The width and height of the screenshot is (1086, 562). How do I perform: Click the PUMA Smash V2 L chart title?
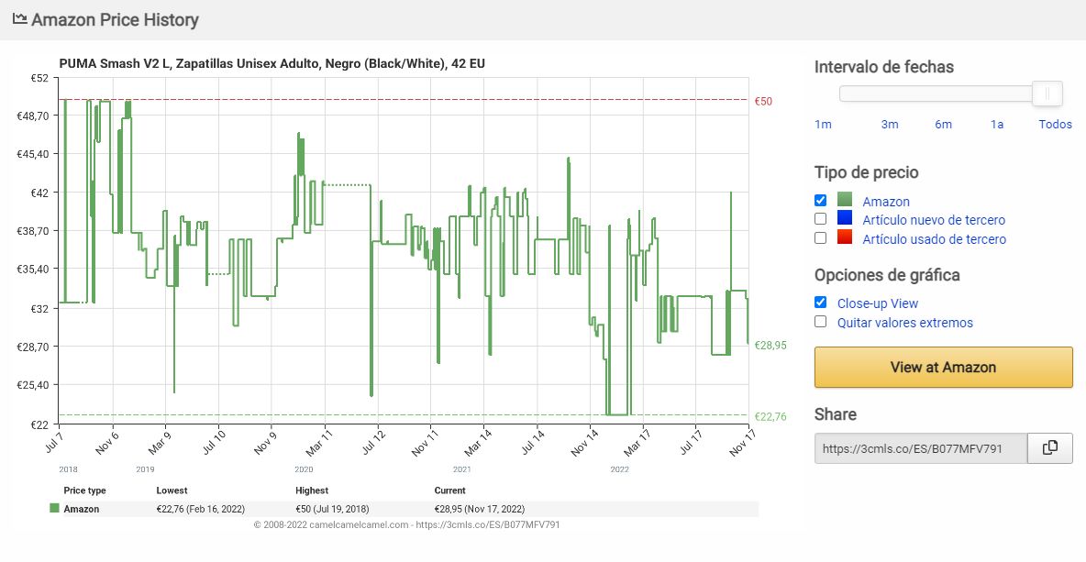pos(272,63)
